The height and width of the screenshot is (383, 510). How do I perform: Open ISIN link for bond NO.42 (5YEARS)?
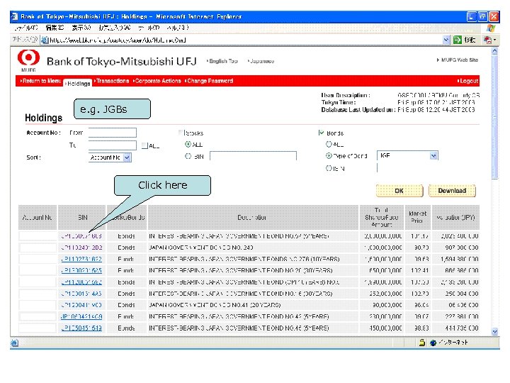click(x=81, y=316)
